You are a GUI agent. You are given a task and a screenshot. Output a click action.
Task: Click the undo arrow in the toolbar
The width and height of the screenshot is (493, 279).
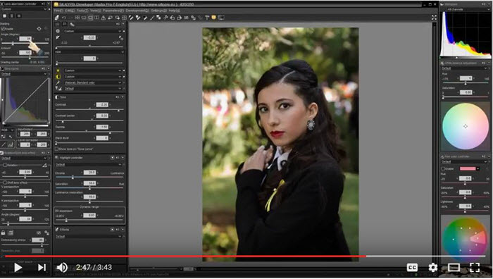[x=64, y=18]
